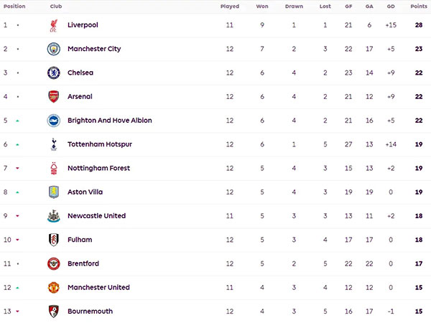The width and height of the screenshot is (431, 323).
Task: Click the Liverpool club crest
Action: tap(54, 26)
